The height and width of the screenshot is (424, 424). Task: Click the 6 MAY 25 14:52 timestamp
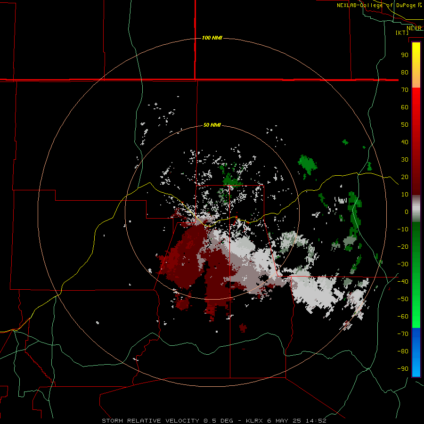[x=297, y=421]
